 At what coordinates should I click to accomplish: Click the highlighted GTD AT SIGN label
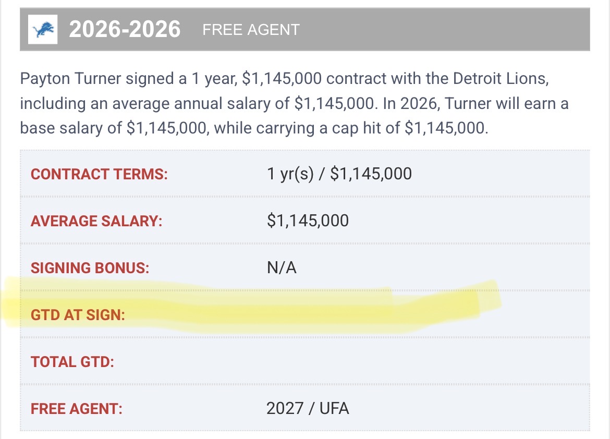tap(78, 315)
